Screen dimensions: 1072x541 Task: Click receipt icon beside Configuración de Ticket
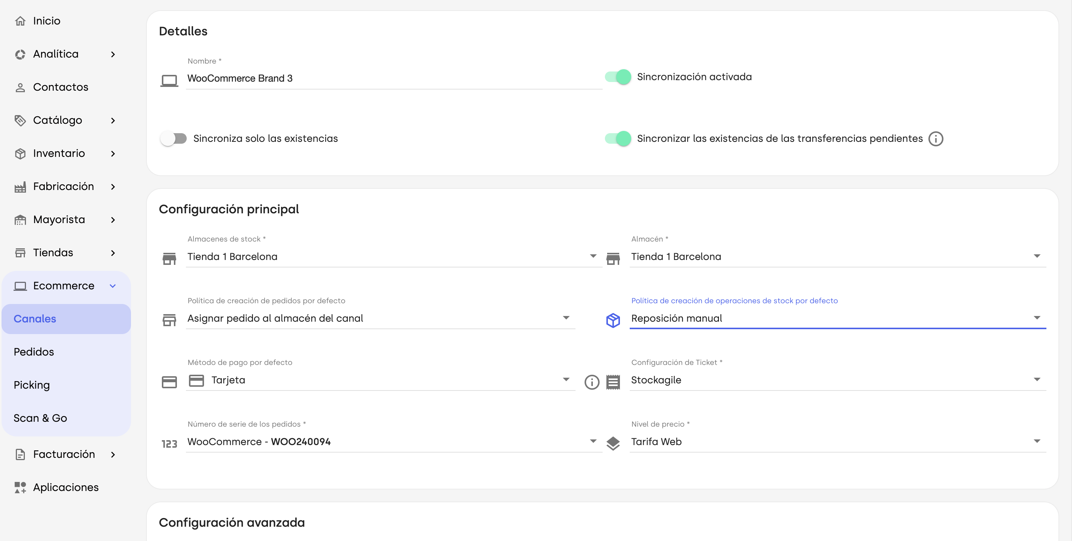(x=613, y=382)
